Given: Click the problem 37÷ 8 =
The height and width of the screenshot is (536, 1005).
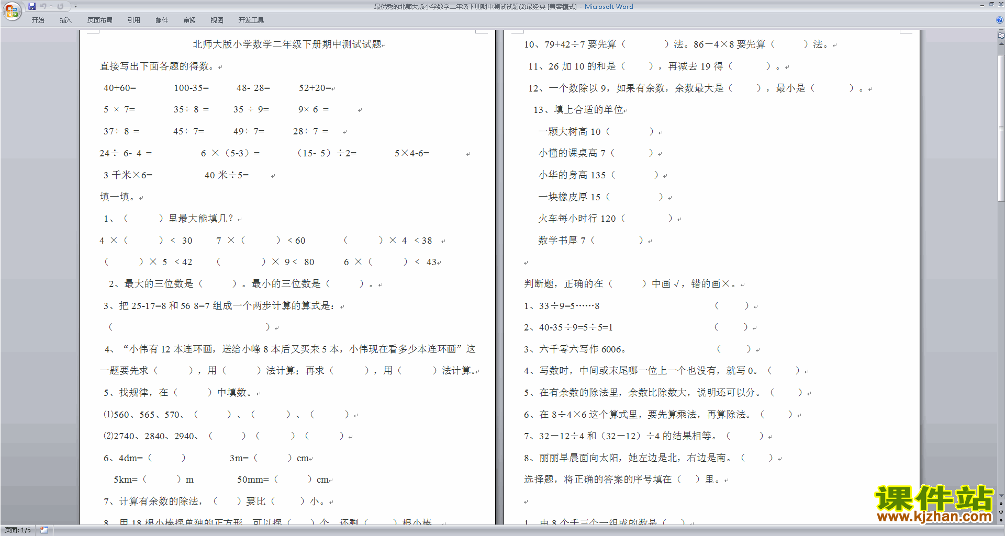Looking at the screenshot, I should click(121, 131).
